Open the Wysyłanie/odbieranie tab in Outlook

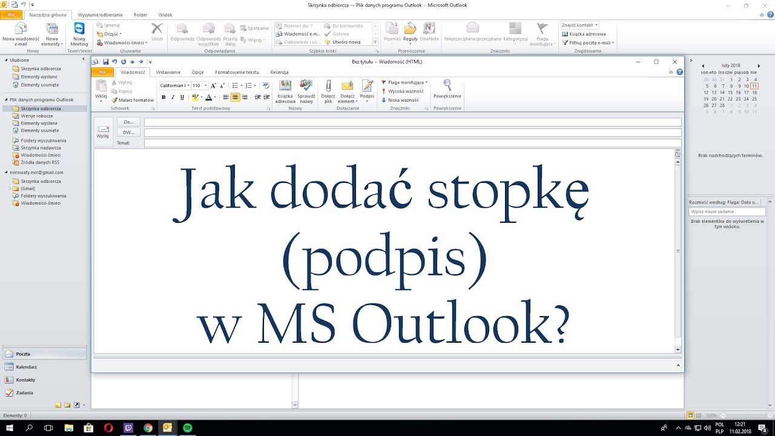[x=99, y=15]
